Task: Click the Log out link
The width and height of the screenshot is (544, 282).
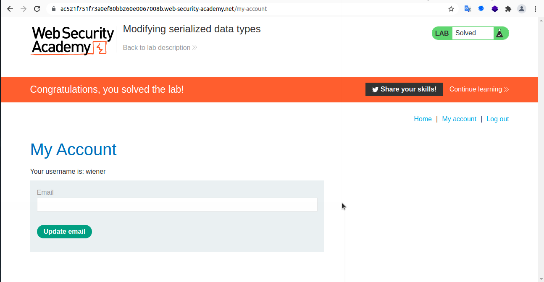Action: tap(497, 119)
